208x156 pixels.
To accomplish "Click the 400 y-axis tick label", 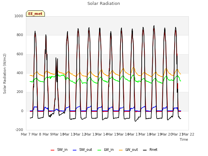I will (x=20, y=73).
